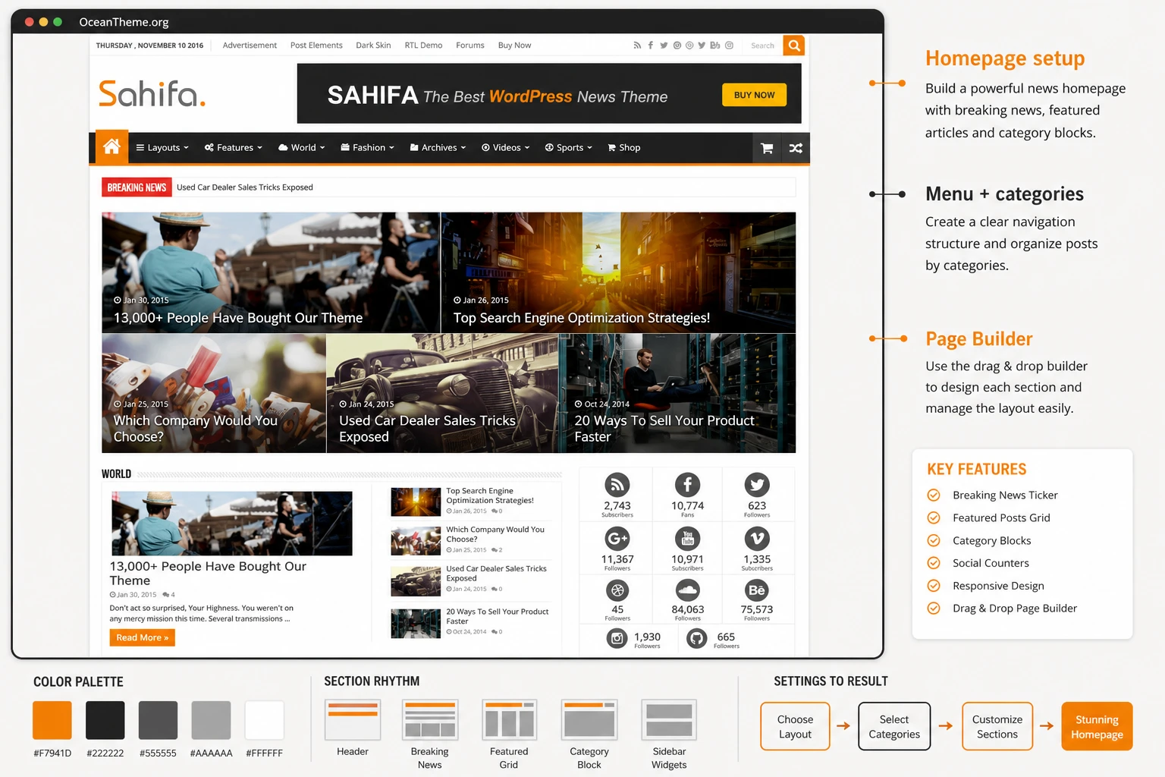Open the Dribbble followers icon
1165x777 pixels.
617,590
